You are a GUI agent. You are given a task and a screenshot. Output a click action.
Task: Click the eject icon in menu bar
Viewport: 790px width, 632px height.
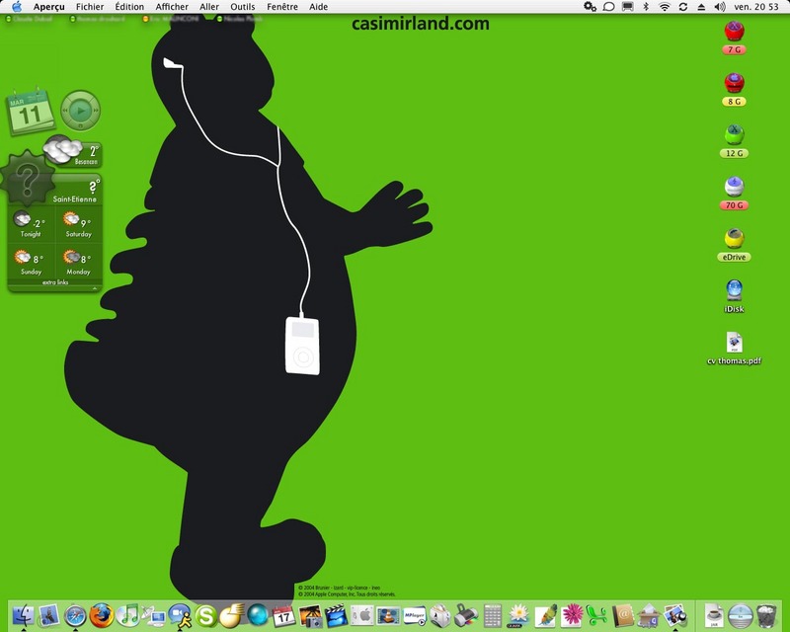(701, 7)
